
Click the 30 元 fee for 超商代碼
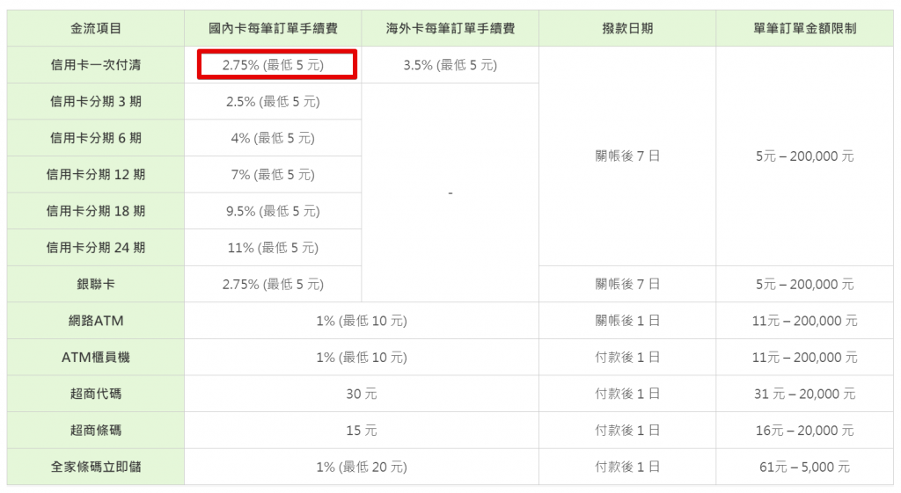pos(362,394)
